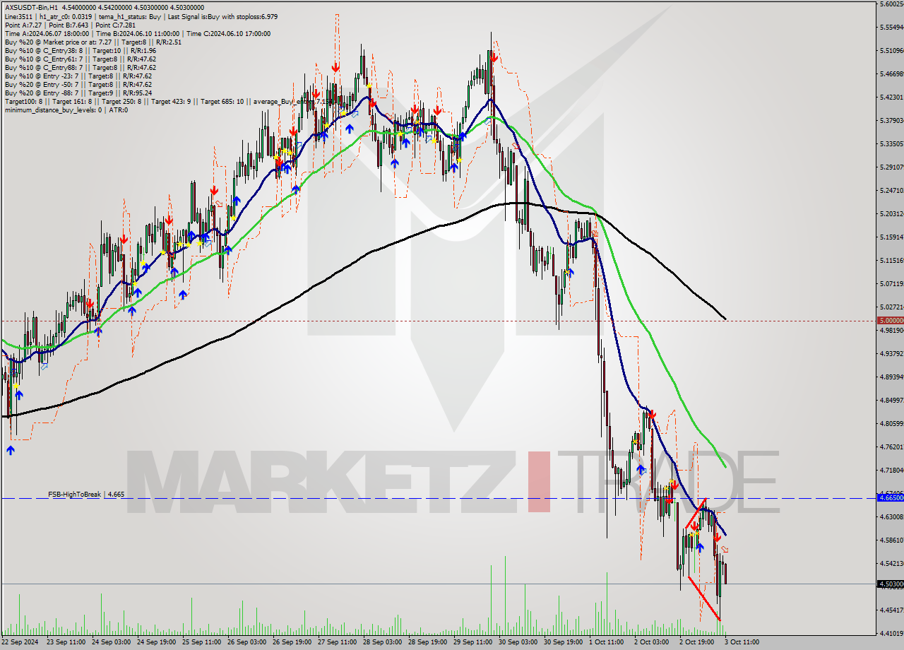
Task: Click the 4.63008 price axis label
Action: [891, 517]
